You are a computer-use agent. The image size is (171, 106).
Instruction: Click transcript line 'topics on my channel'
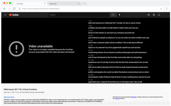coord(114,47)
